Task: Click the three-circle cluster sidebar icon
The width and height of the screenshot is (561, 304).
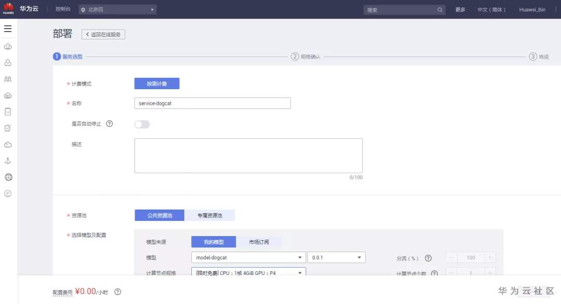Action: click(x=8, y=63)
